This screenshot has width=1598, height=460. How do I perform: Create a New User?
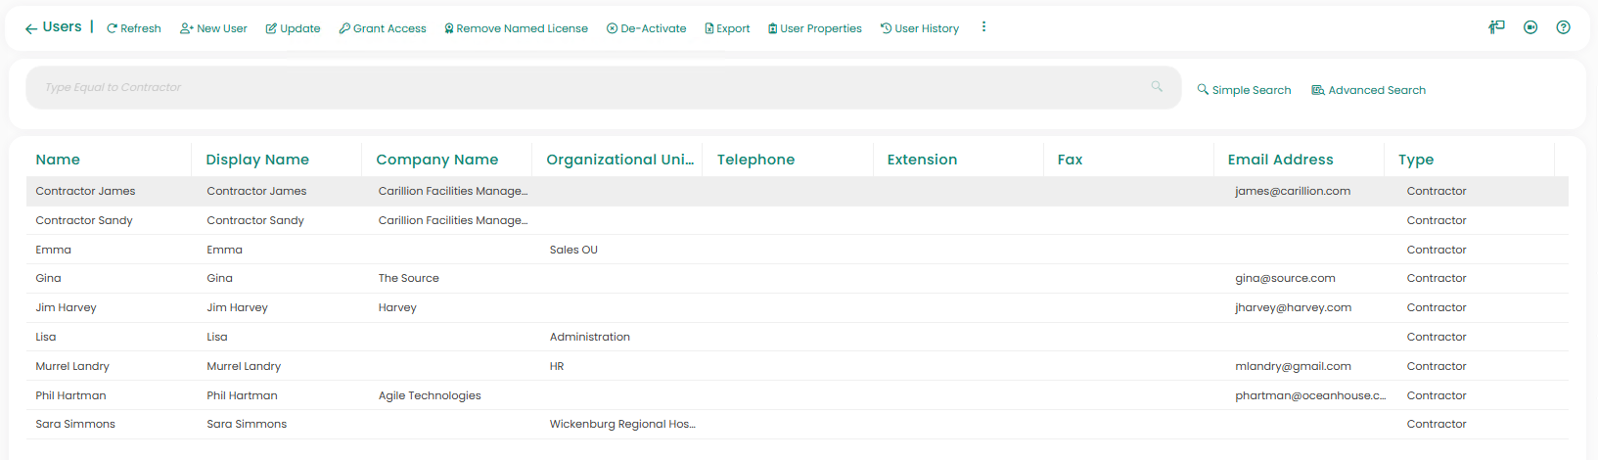pyautogui.click(x=213, y=28)
